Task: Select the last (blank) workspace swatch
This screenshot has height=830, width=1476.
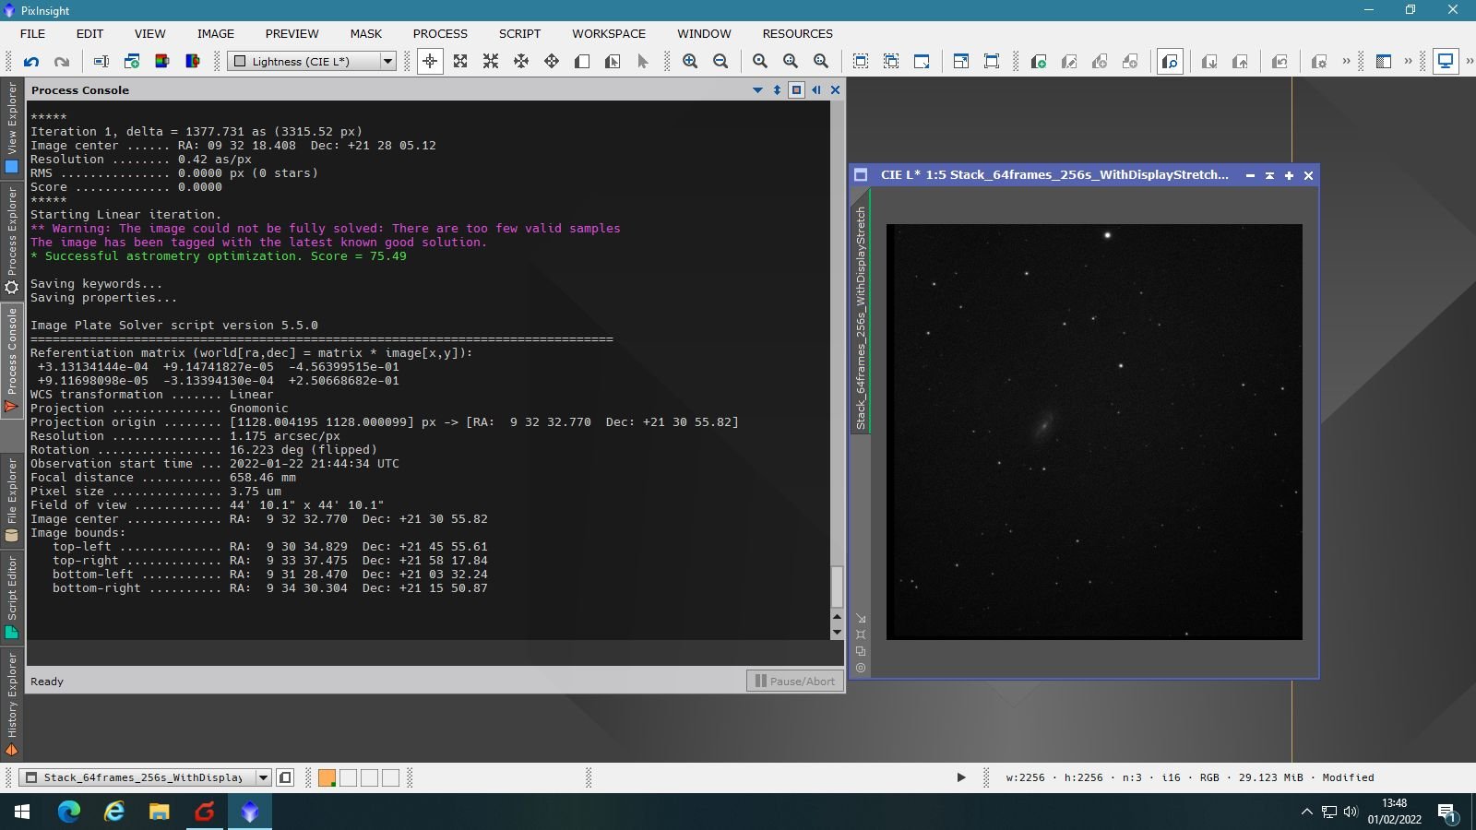Action: pos(390,777)
